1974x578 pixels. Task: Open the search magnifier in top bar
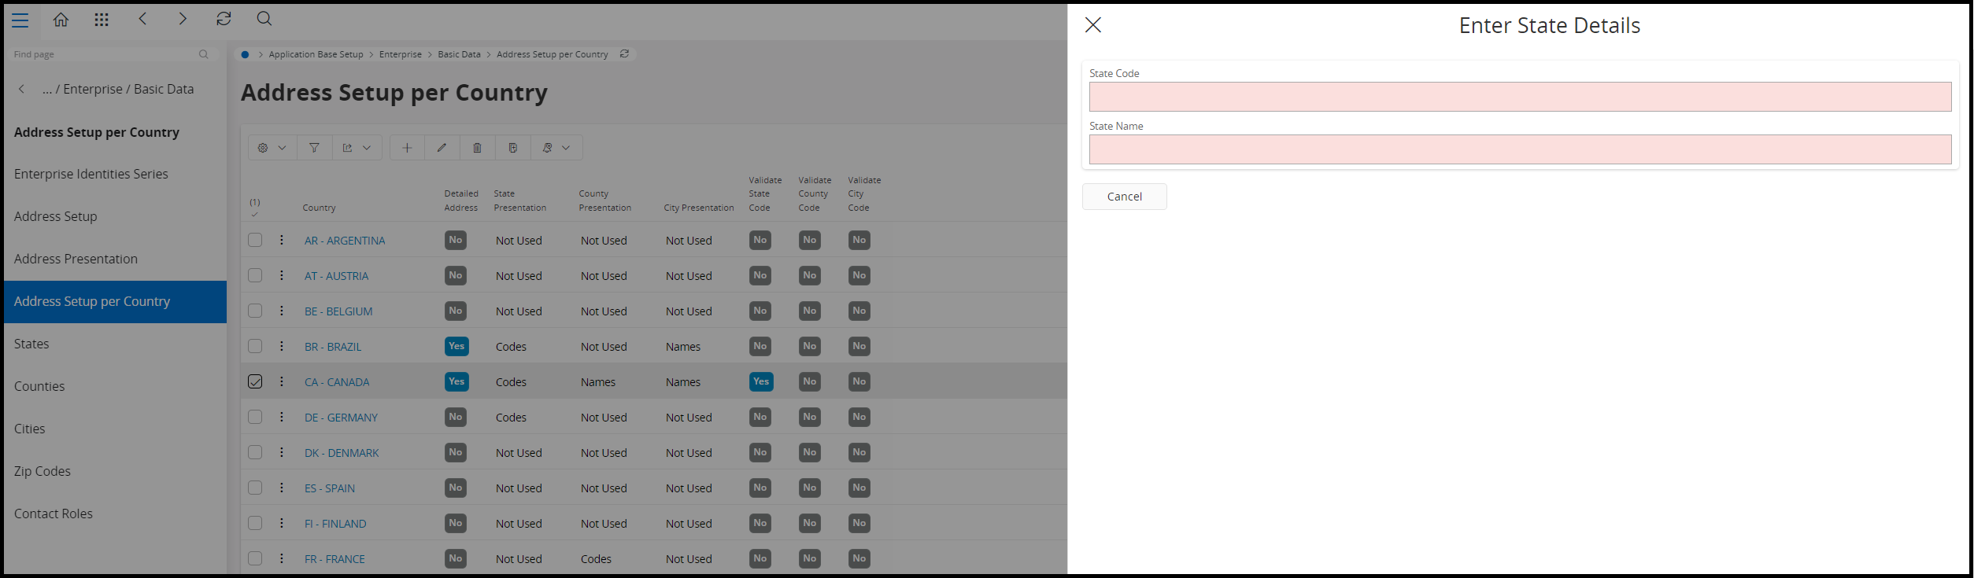(x=264, y=19)
